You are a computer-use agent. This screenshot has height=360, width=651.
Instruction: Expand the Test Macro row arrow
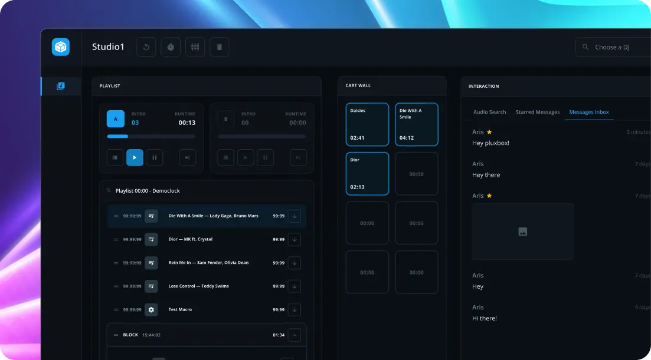coord(295,309)
